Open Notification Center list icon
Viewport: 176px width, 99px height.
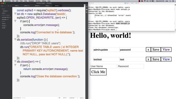173,1
